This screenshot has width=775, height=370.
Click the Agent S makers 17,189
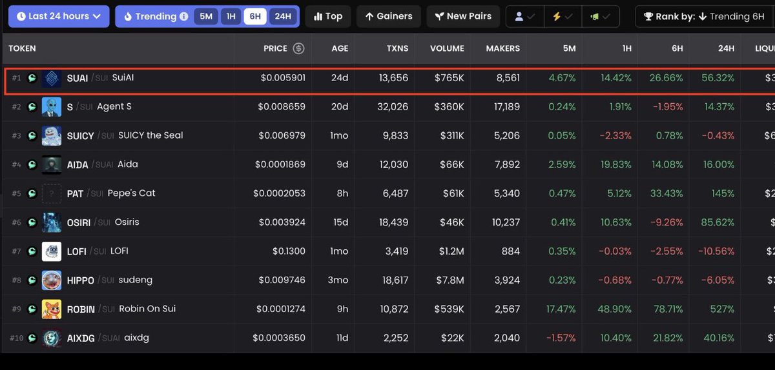[x=507, y=107]
